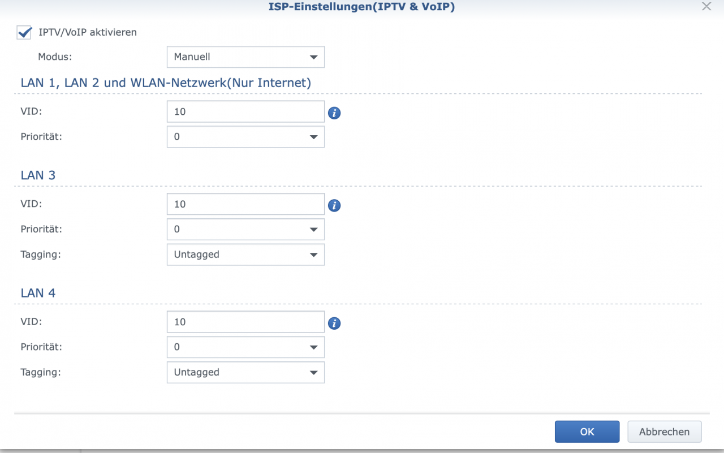Open Priorität dropdown under the internet-only network section

click(x=245, y=137)
